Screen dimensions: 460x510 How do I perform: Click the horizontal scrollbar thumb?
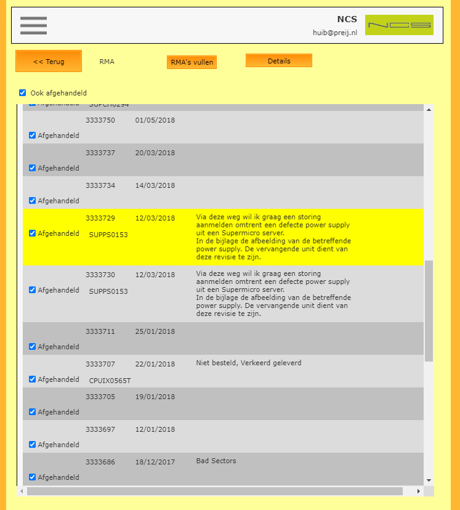[214, 491]
